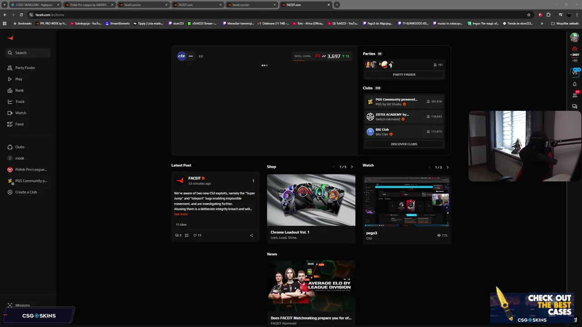Viewport: 582px width, 327px height.
Task: Open the chat messages icon
Action: pyautogui.click(x=575, y=106)
